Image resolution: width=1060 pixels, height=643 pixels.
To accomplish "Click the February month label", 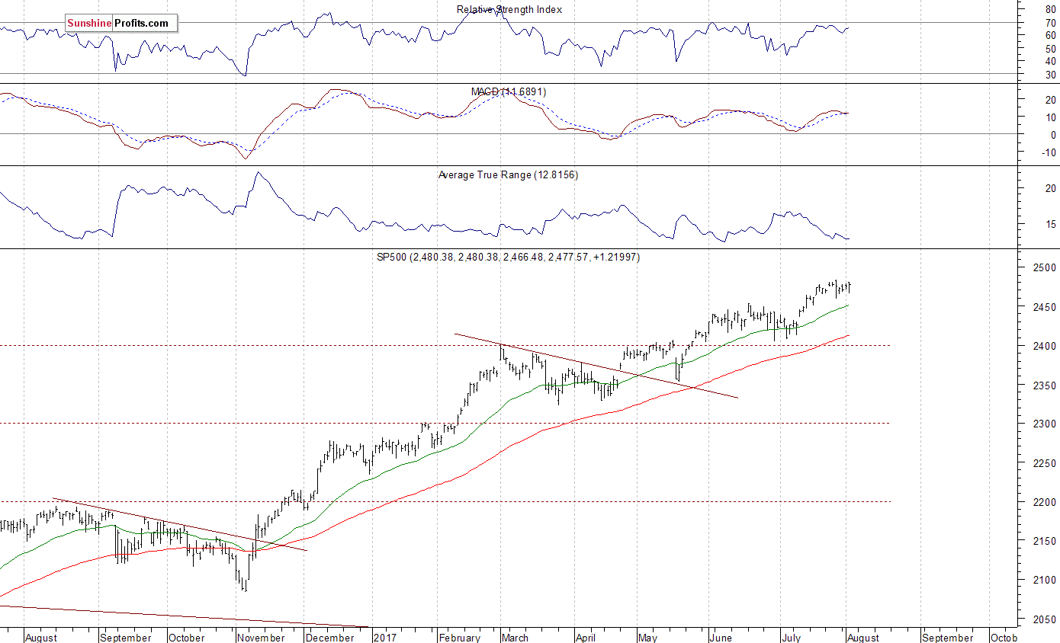I will (x=460, y=638).
